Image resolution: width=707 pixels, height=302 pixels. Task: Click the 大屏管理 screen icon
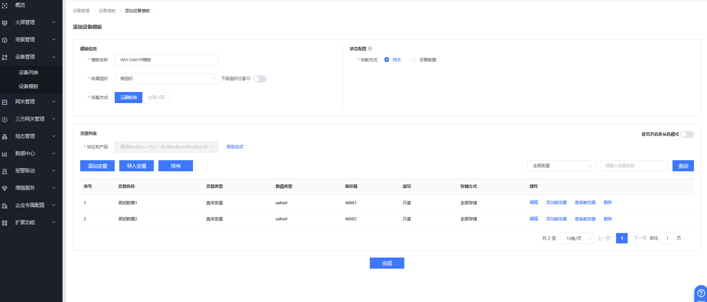5,23
